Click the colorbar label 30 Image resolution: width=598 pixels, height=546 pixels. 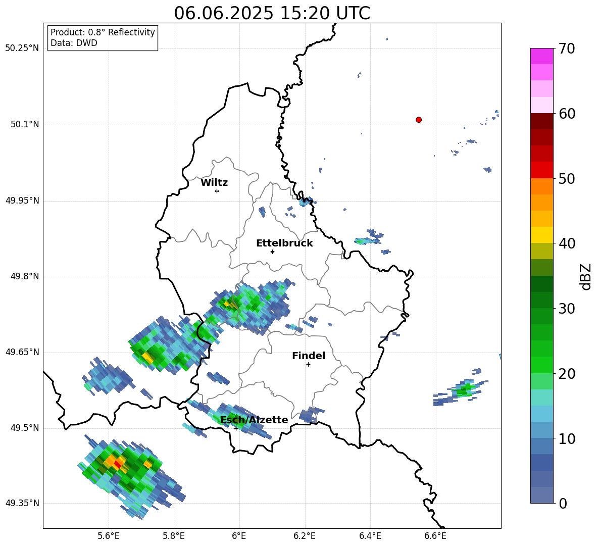(x=567, y=309)
